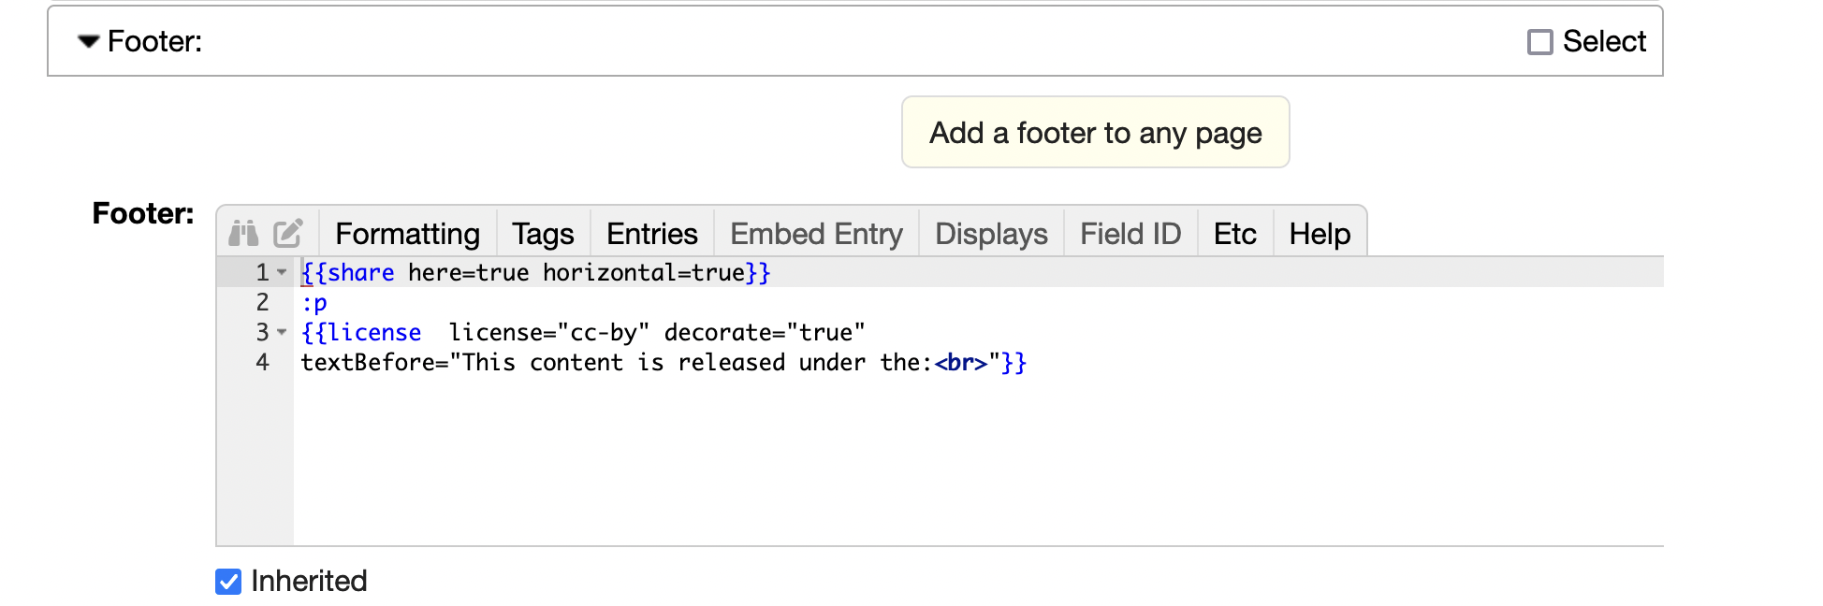
Task: Click the 'Add a footer to any page' note
Action: [x=1095, y=133]
